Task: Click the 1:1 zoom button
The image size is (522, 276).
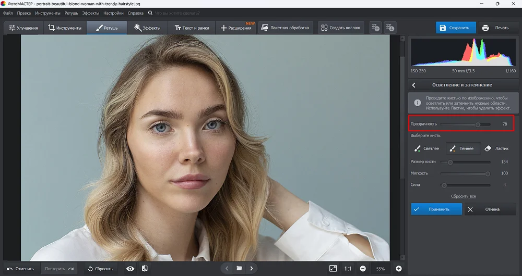Action: (x=348, y=269)
